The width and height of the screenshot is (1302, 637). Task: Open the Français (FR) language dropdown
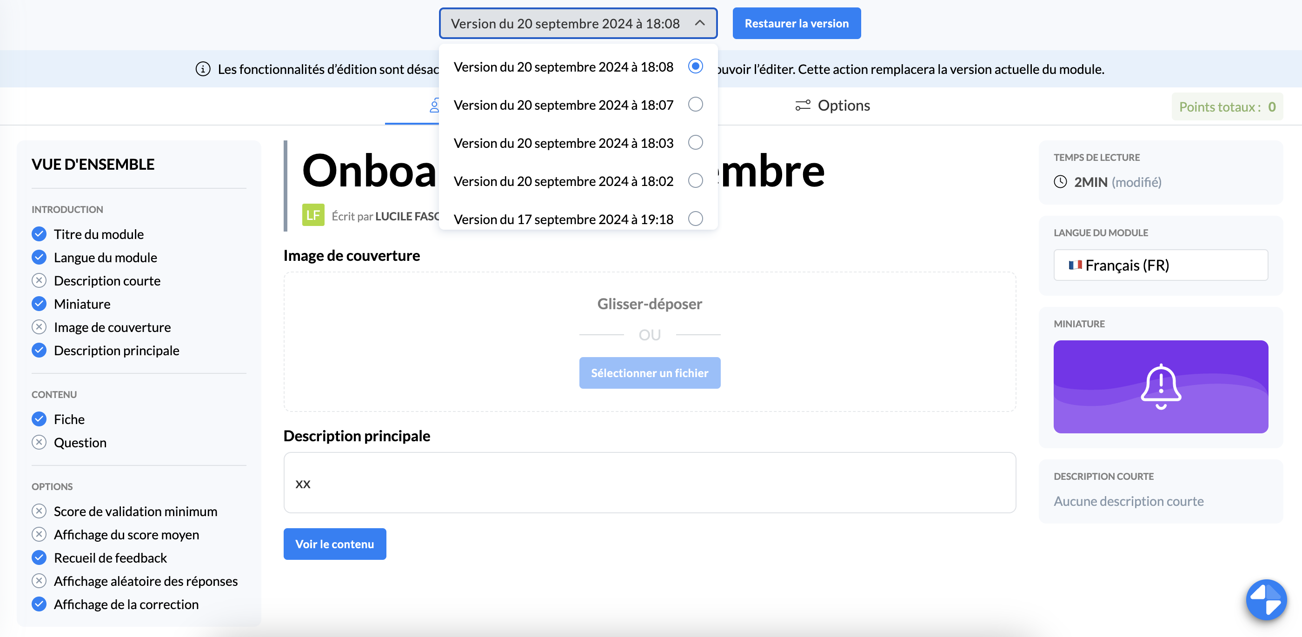point(1160,265)
